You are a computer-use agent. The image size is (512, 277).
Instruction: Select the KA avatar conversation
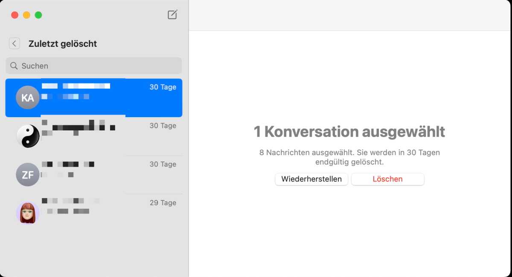click(94, 98)
